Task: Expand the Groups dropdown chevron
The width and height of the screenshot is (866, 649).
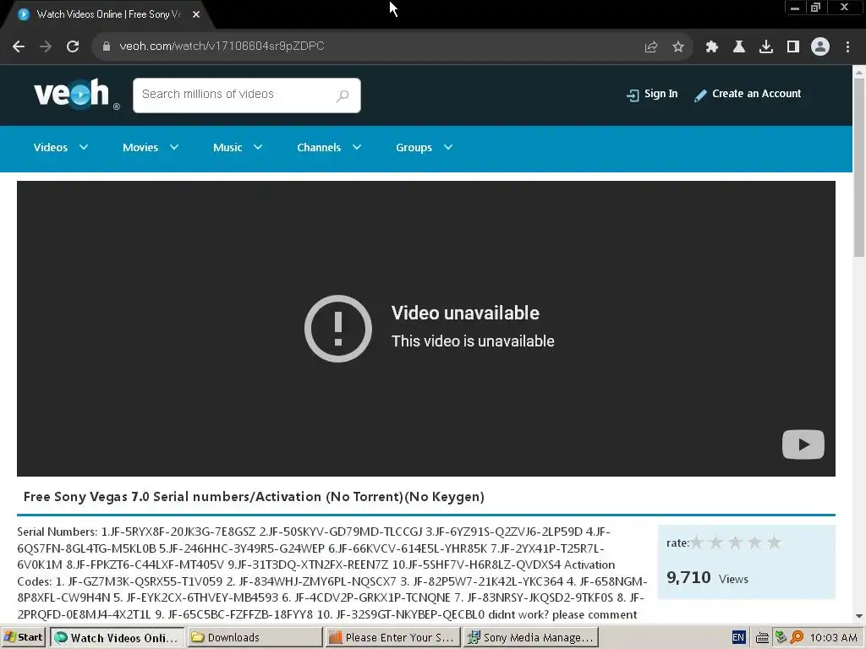Action: click(x=448, y=147)
